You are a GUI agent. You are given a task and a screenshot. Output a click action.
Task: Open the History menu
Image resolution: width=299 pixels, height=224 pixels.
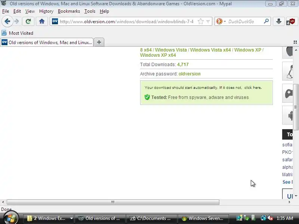pos(46,11)
